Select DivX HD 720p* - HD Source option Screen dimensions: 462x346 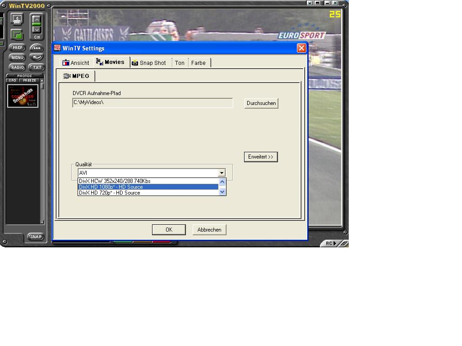pos(148,193)
